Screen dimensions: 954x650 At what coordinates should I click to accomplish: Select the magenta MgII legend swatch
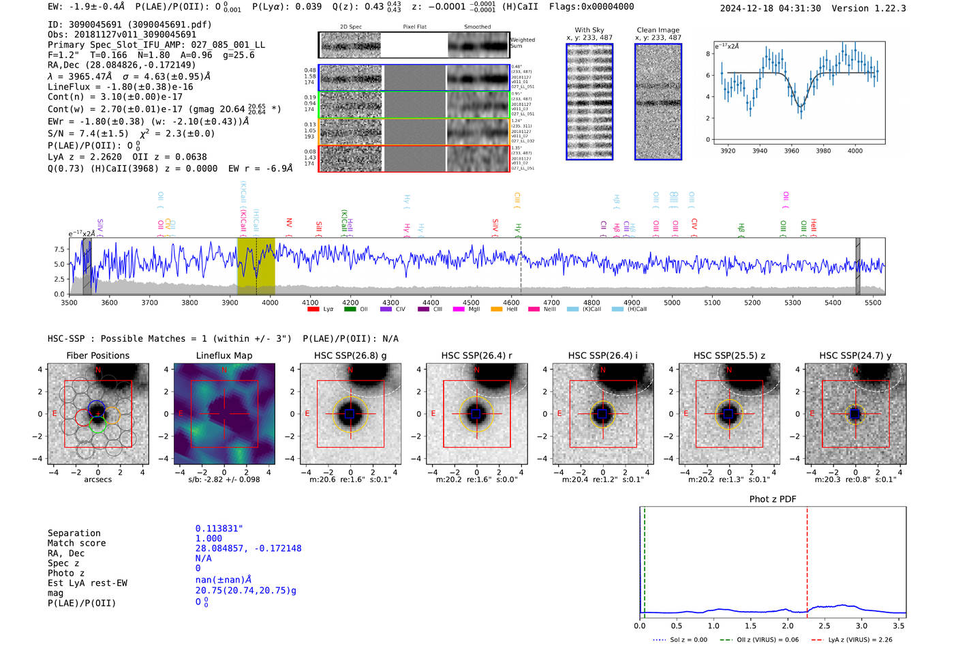click(459, 309)
